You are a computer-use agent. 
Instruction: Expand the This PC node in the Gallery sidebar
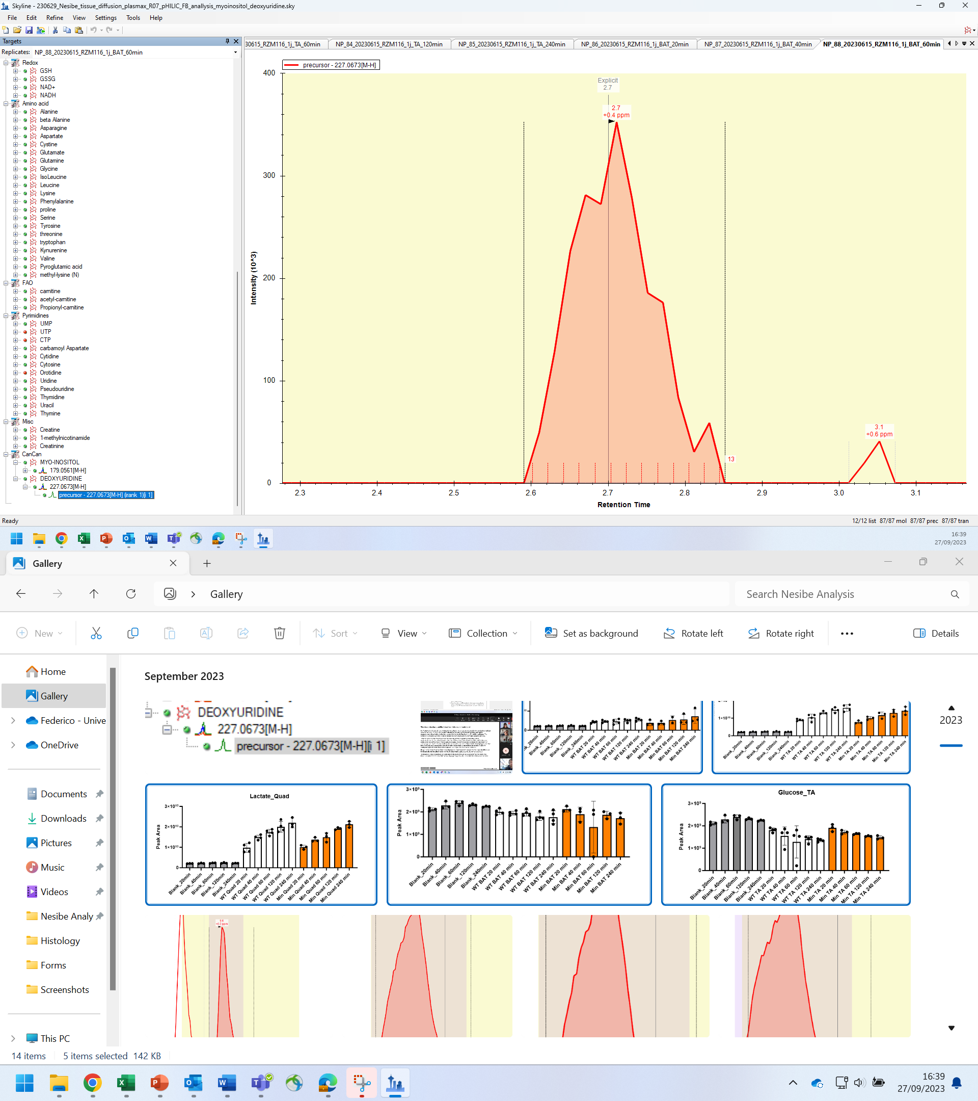[13, 1038]
